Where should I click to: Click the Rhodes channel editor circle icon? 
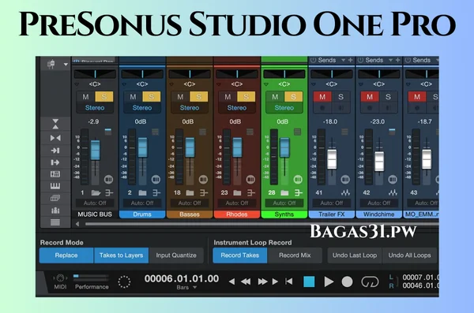click(x=250, y=180)
